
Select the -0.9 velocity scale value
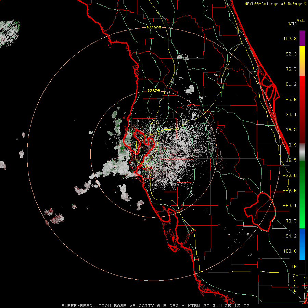coord(291,145)
